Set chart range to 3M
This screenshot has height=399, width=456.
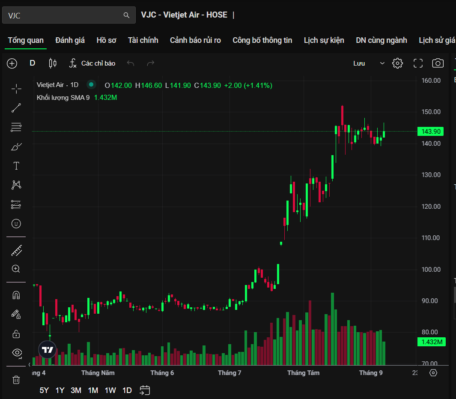76,390
